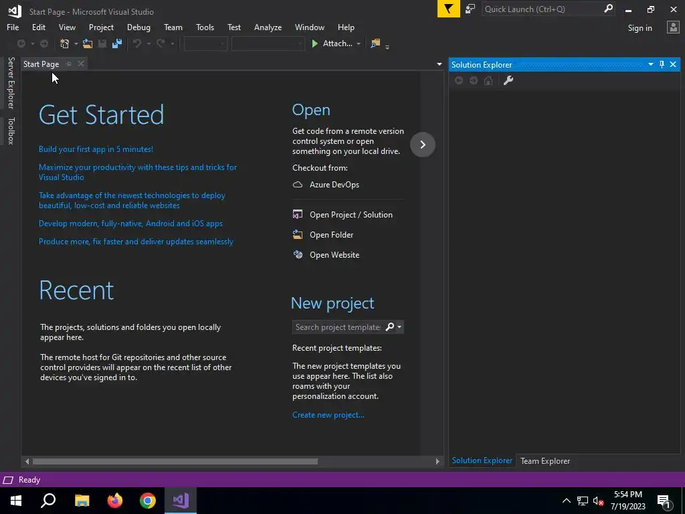Click the Navigate Forward icon
The height and width of the screenshot is (514, 685).
pos(44,44)
